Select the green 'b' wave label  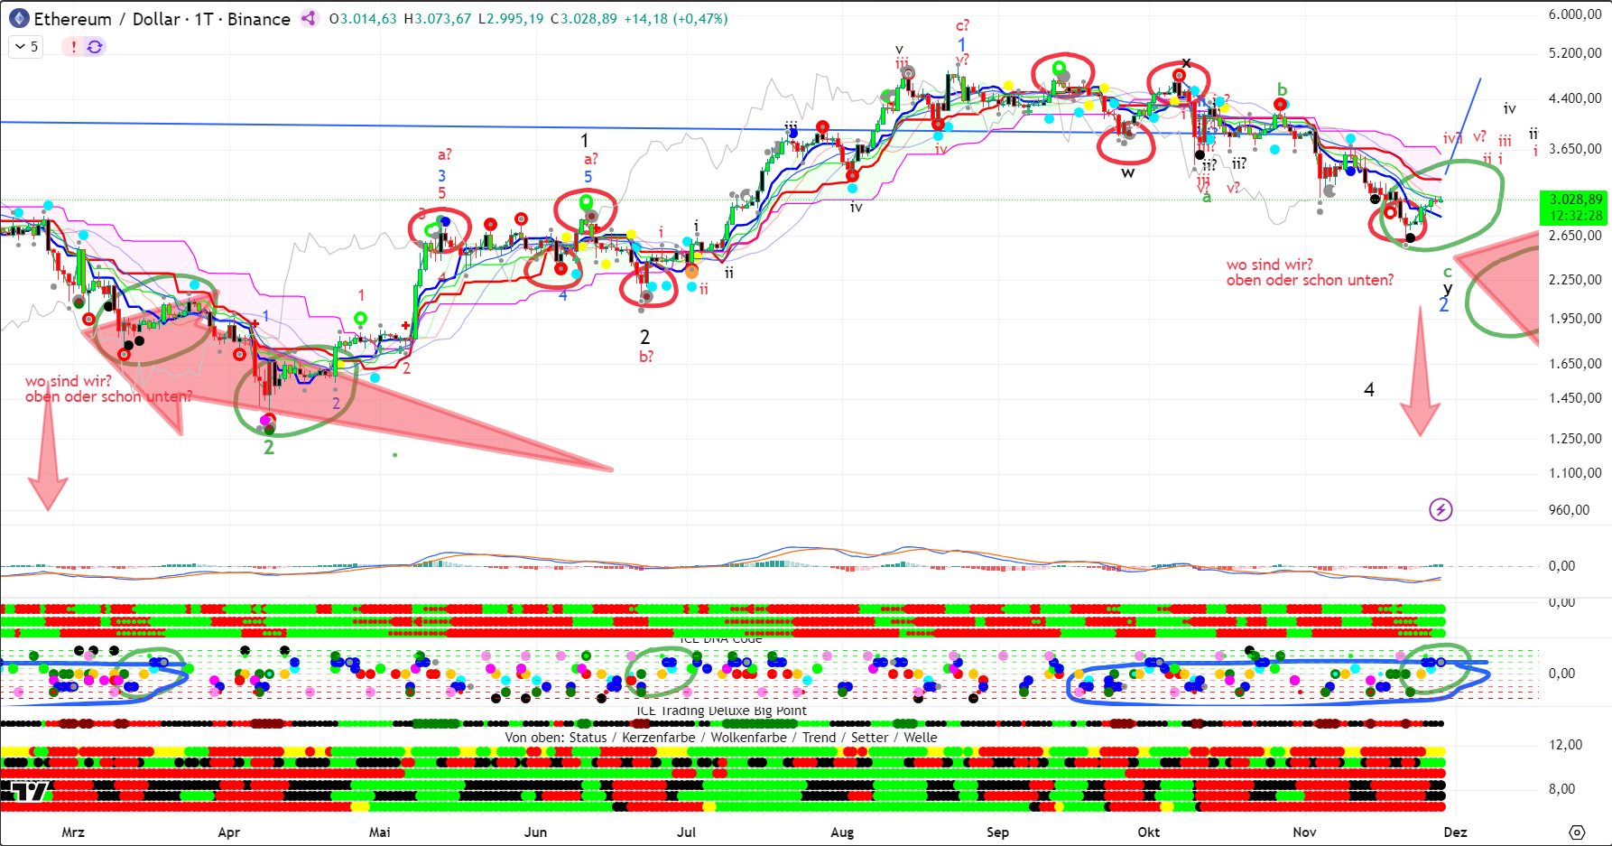coord(1282,89)
